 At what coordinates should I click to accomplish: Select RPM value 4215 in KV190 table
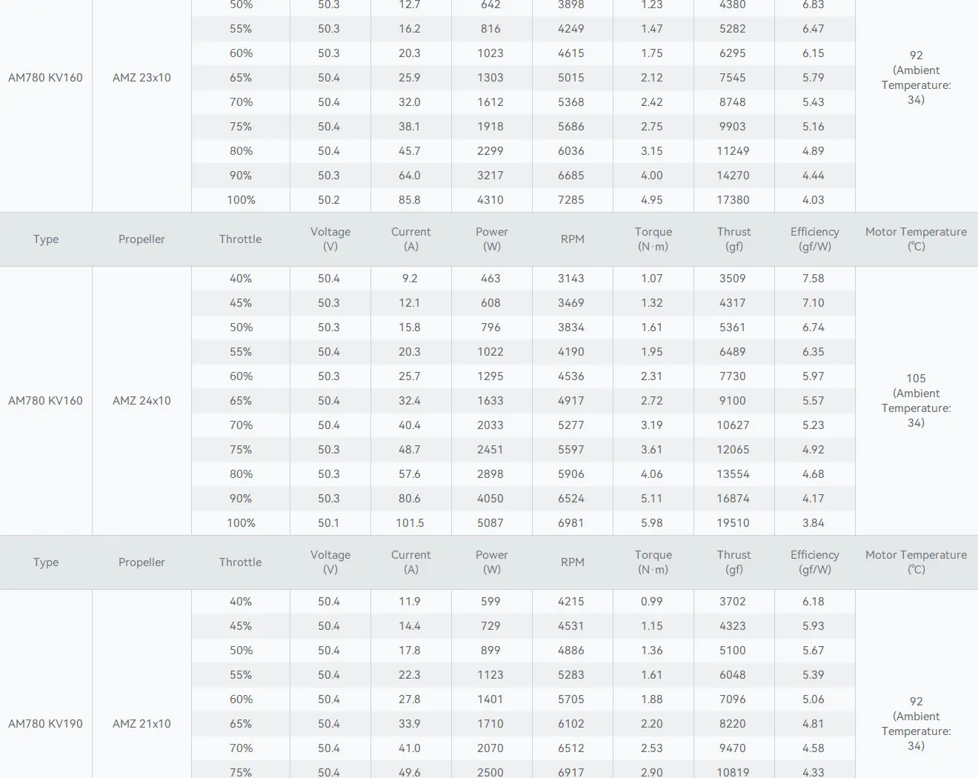[x=571, y=601]
